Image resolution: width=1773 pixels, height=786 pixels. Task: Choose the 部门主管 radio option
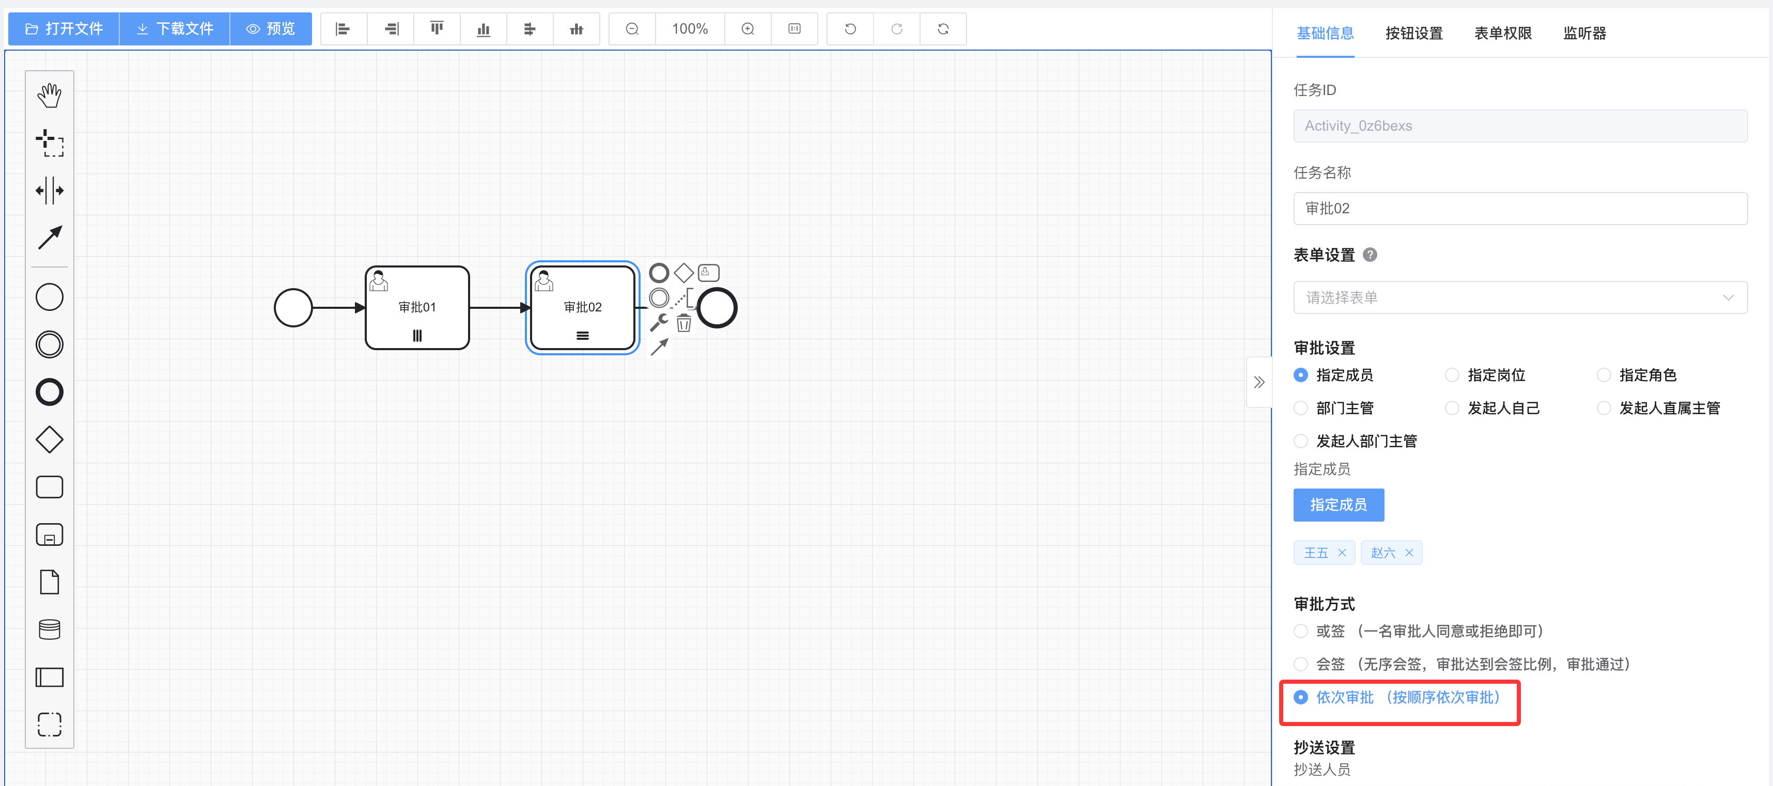(x=1300, y=408)
